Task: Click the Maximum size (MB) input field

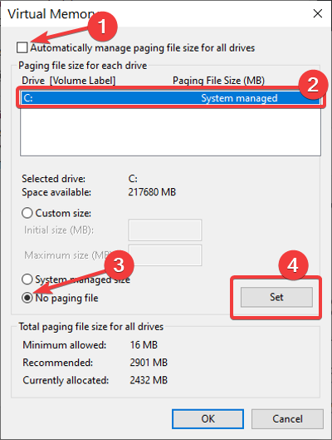Action: (165, 255)
